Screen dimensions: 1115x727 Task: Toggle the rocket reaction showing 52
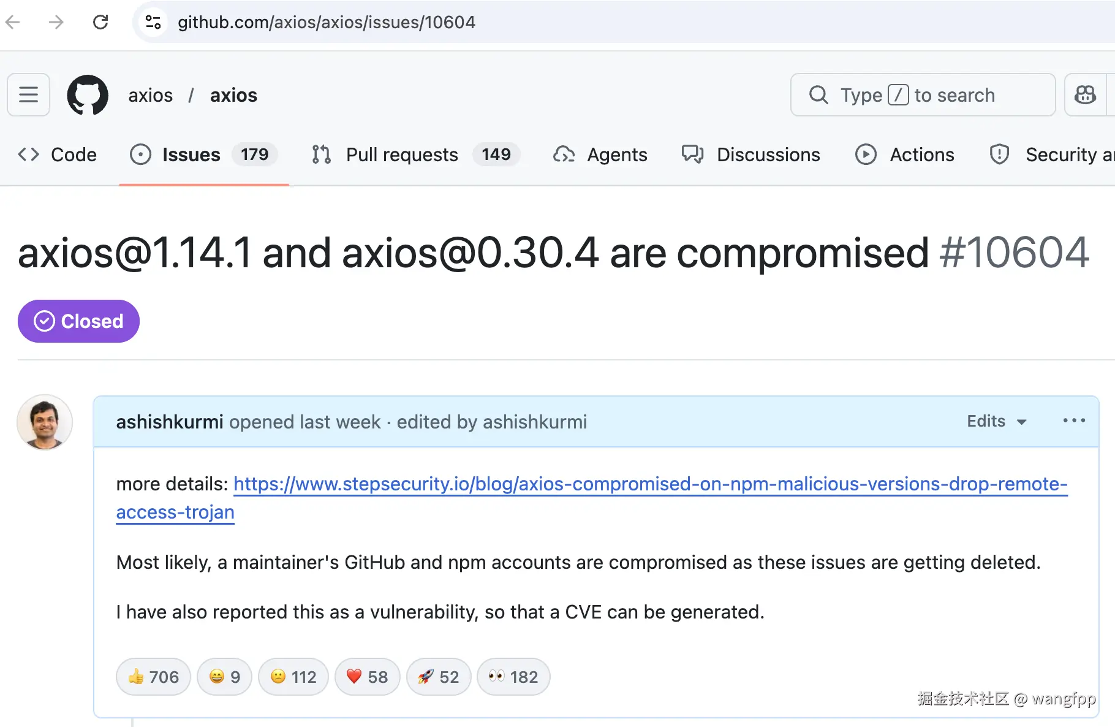click(439, 677)
